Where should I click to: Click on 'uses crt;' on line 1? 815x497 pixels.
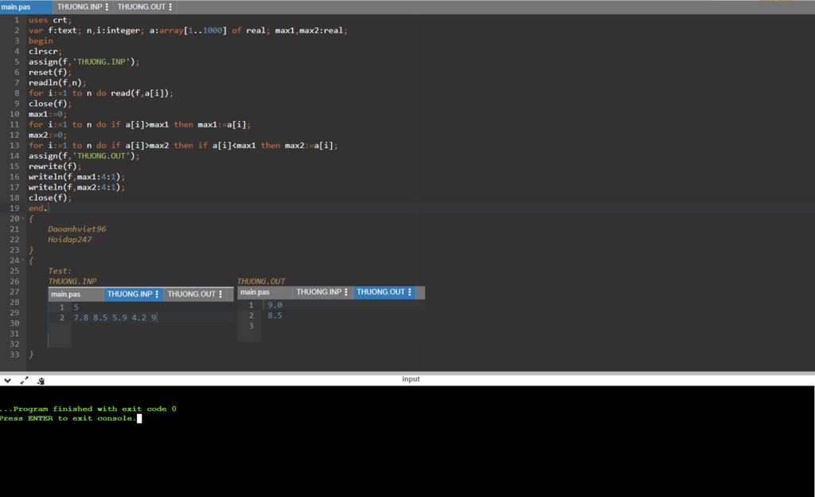50,20
